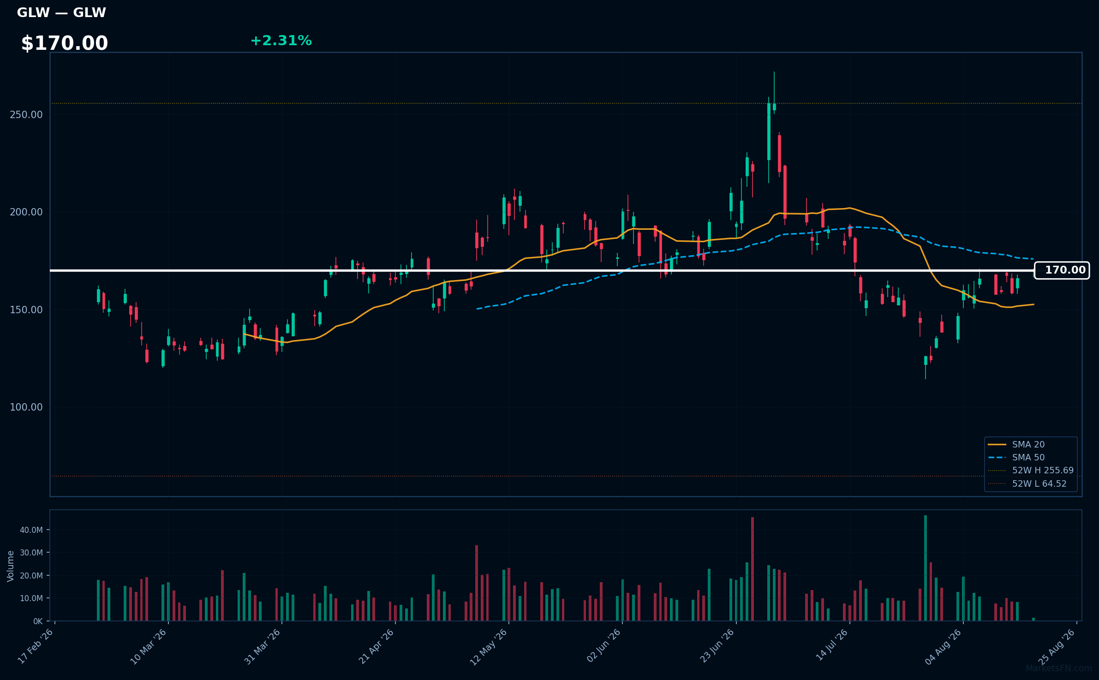Click the 52W L 64.52 legend entry
The width and height of the screenshot is (1099, 680).
pos(1027,483)
